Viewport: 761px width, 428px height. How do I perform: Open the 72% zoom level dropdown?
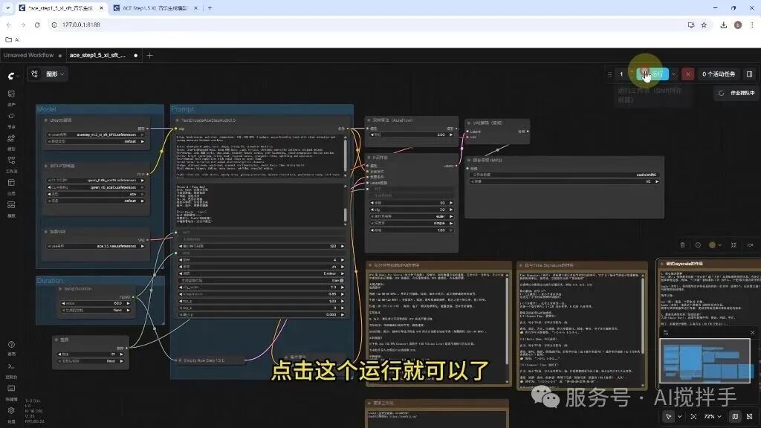[x=713, y=416]
